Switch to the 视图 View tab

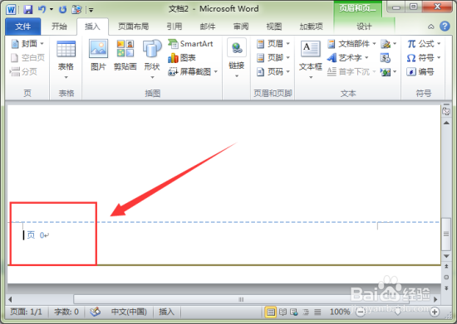274,27
